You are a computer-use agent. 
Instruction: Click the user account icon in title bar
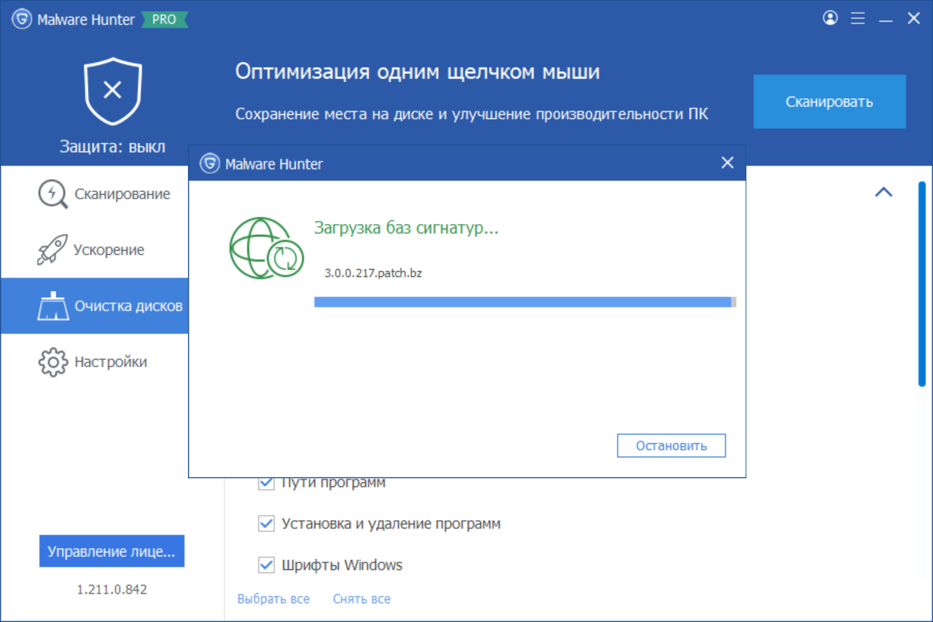point(830,18)
